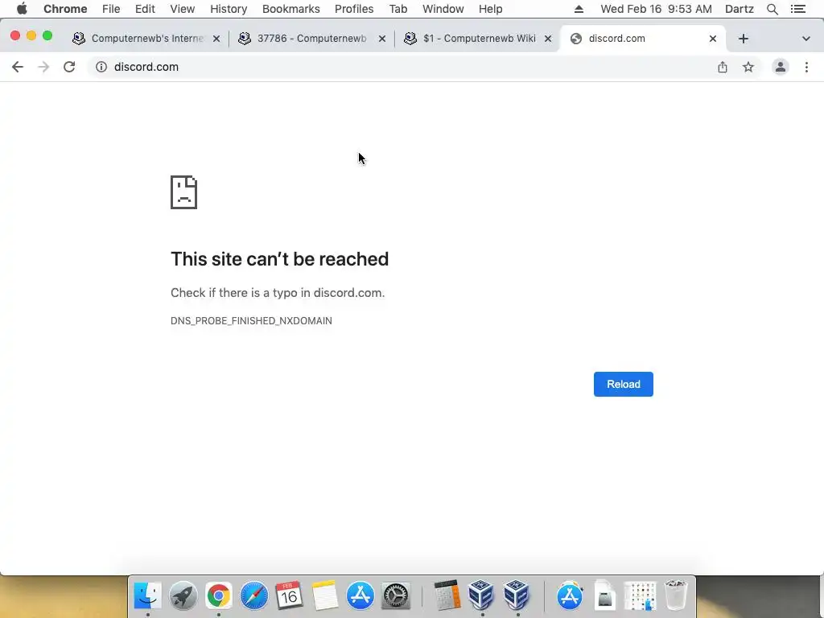Open the View menu
The width and height of the screenshot is (824, 618).
pyautogui.click(x=183, y=9)
